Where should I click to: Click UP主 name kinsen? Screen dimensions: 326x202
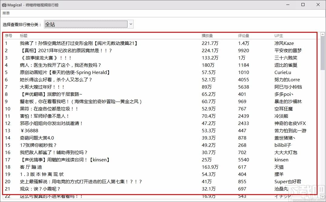coord(281,160)
